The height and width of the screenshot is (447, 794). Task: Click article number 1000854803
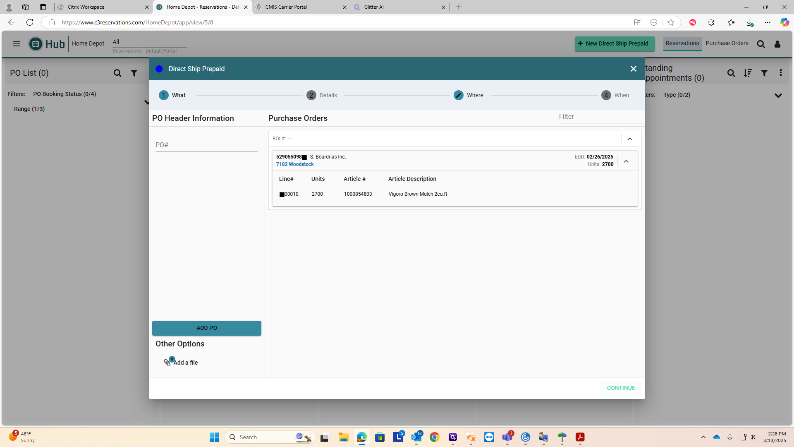click(358, 194)
